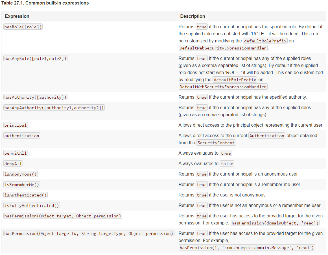Click the Description column header
Viewport: 328px width, 255px height.
(193, 16)
